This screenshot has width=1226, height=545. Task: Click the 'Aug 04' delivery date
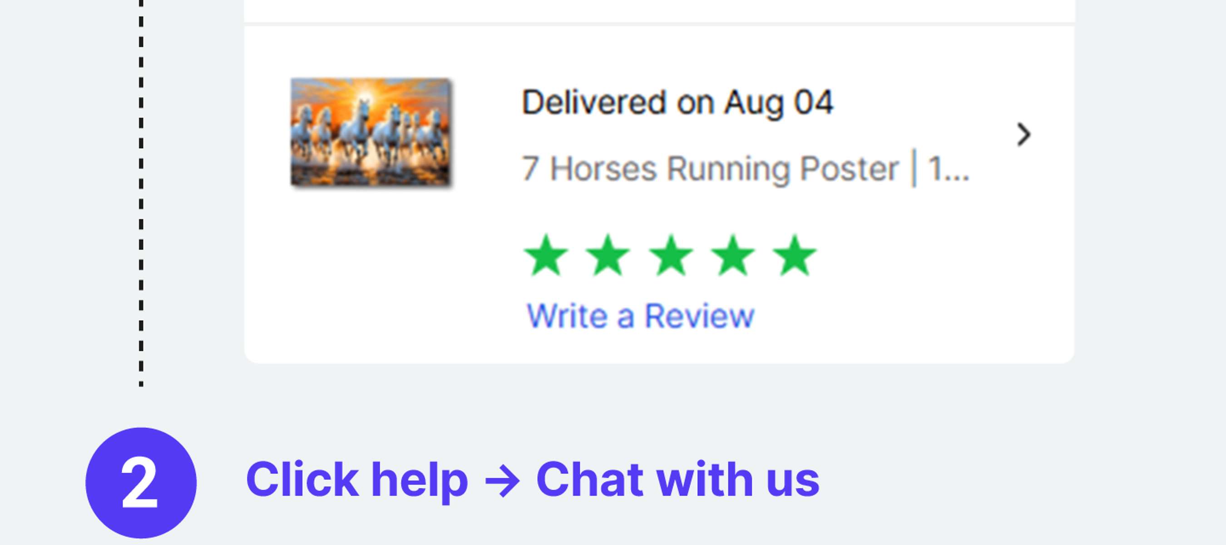click(x=779, y=103)
